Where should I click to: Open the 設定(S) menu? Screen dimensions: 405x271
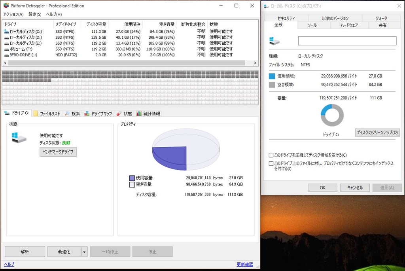coord(35,14)
